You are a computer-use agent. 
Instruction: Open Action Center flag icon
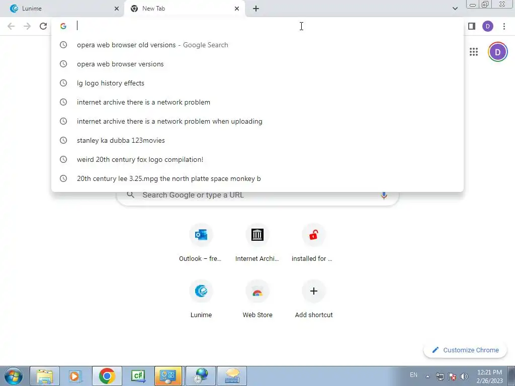tap(452, 376)
